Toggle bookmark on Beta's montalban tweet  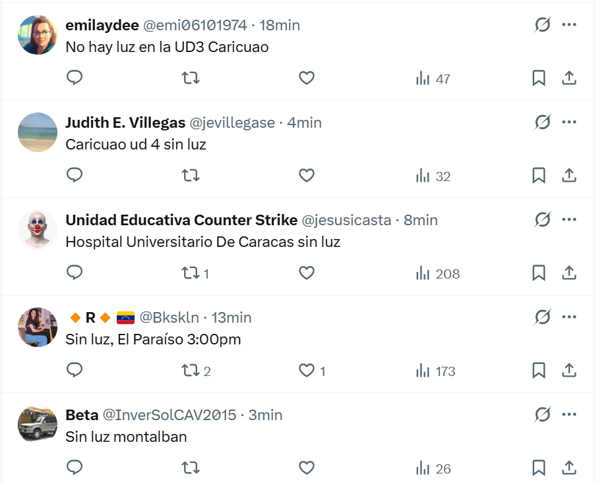coord(539,468)
